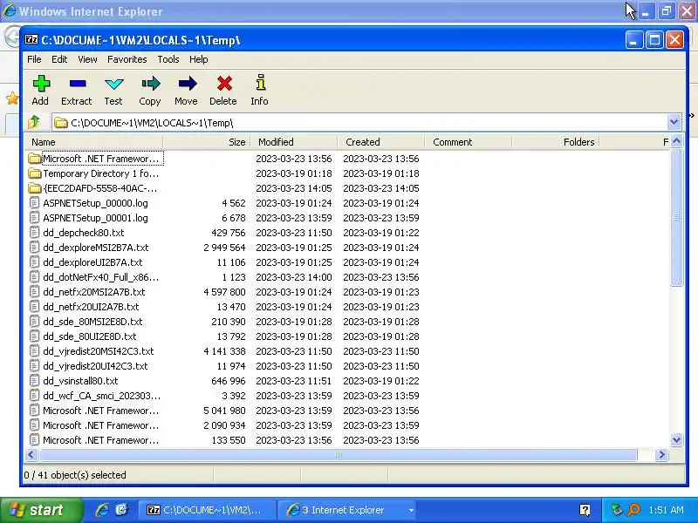Select the 2 090 934 size Microsoft .NET file
Screen dimensions: 698x523
(100, 425)
